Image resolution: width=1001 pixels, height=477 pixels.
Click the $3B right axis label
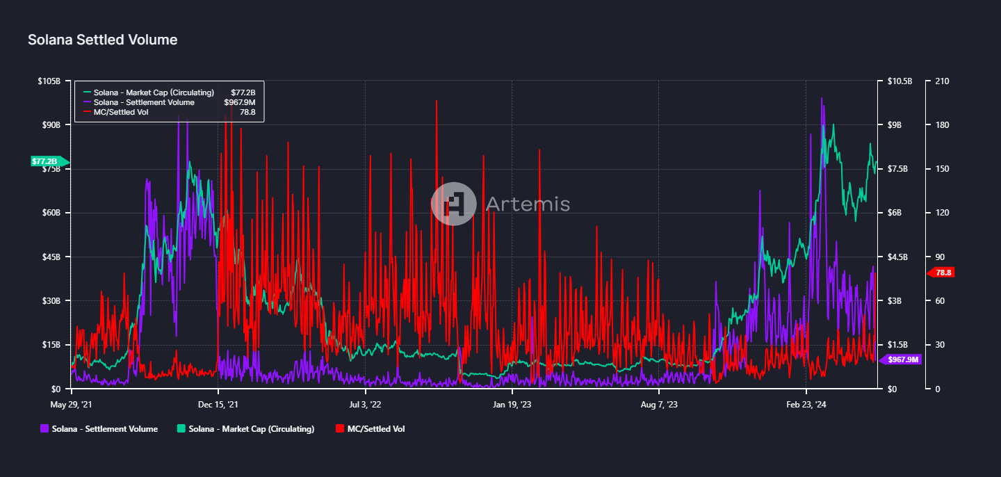pyautogui.click(x=895, y=301)
